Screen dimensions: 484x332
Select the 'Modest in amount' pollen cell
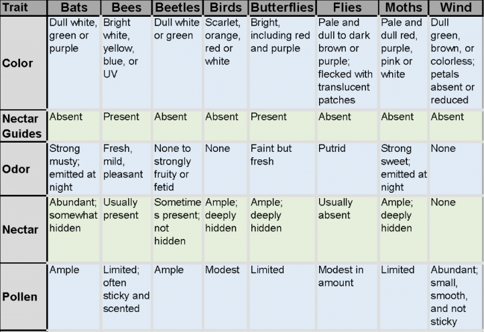[x=347, y=295]
